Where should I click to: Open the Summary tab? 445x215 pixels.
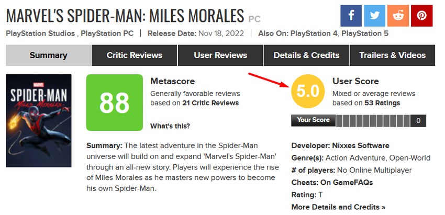click(x=48, y=55)
